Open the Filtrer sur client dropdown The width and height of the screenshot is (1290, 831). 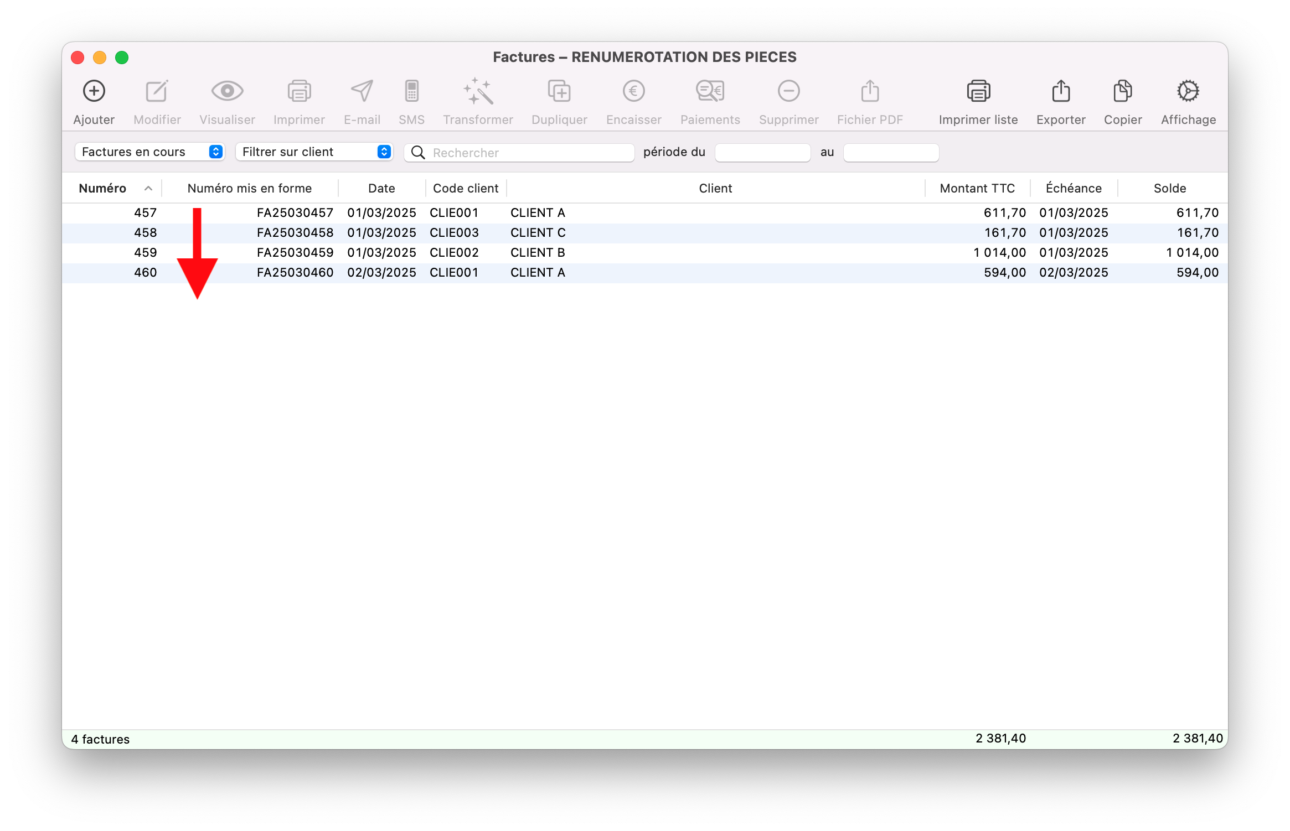(314, 152)
